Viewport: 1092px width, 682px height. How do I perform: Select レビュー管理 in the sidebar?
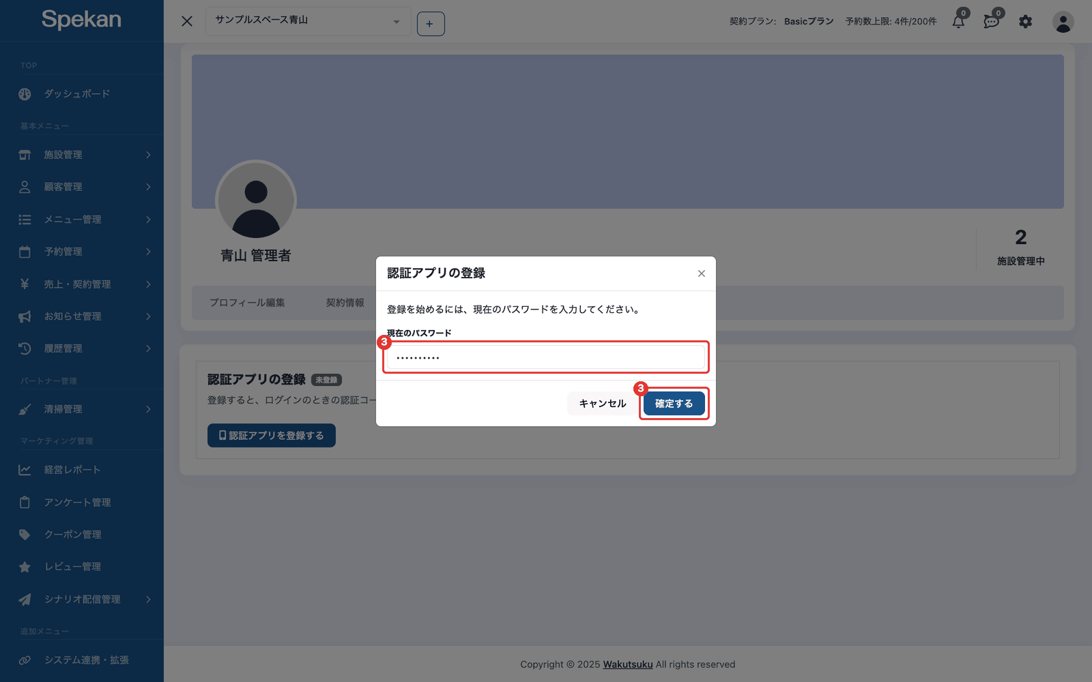point(72,567)
